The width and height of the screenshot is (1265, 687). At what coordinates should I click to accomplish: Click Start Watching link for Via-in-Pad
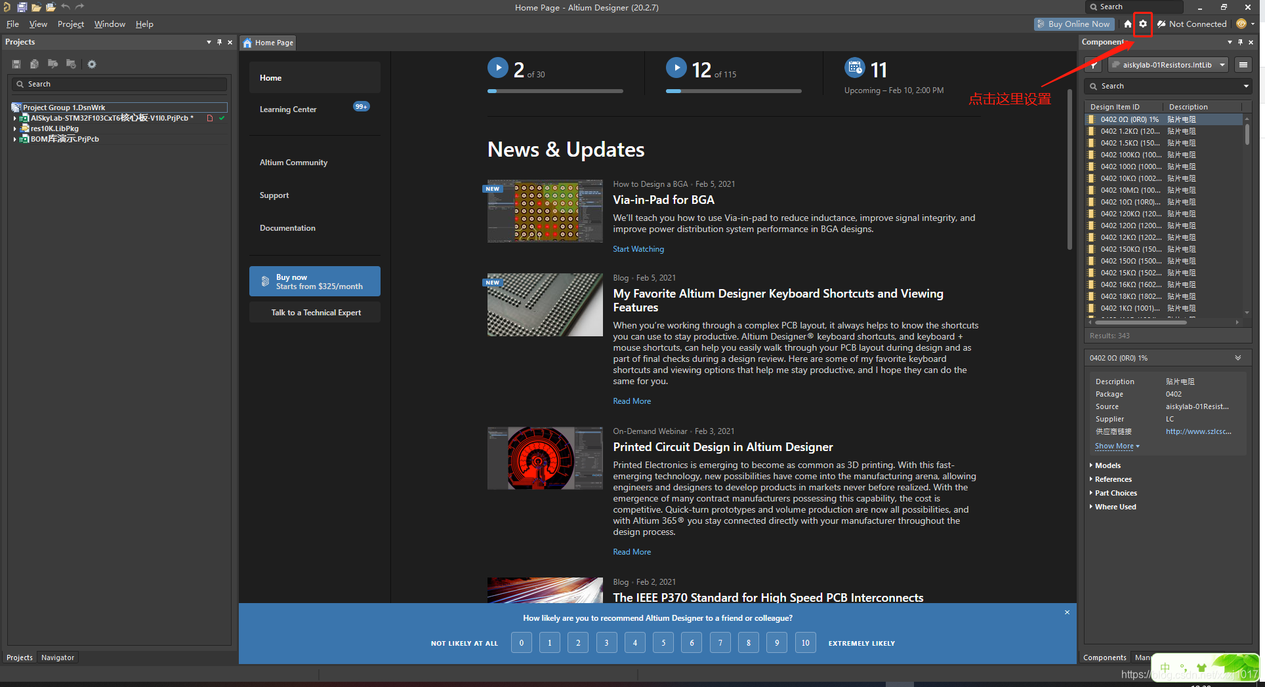638,249
